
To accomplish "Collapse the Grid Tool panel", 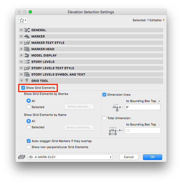I will tap(21, 81).
